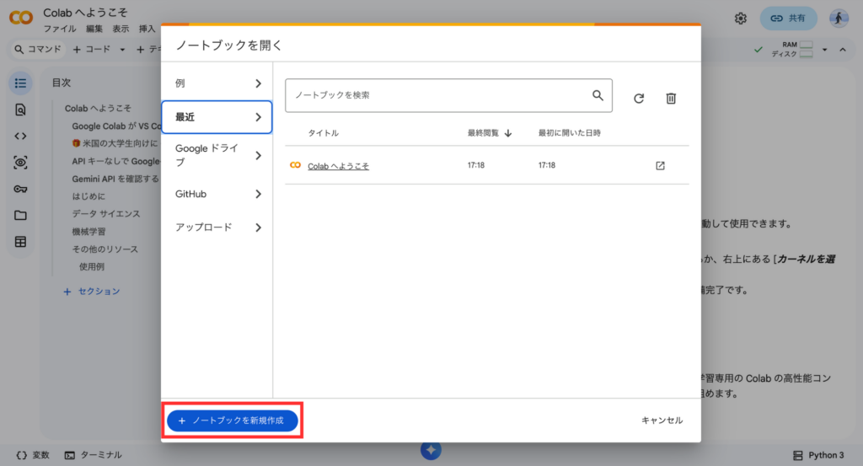Open the table of contents sidebar icon

tap(20, 83)
